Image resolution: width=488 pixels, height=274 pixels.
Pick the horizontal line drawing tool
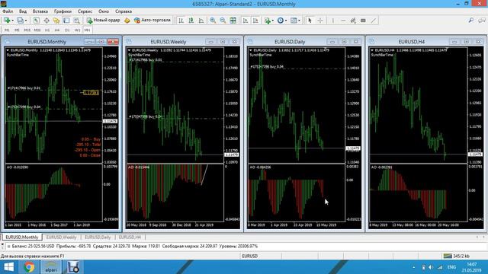point(343,21)
